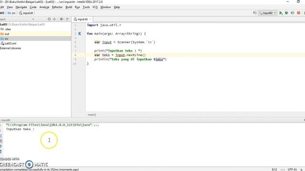Start debugging with the bug icon
This screenshot has width=305, height=171.
pyautogui.click(x=286, y=13)
